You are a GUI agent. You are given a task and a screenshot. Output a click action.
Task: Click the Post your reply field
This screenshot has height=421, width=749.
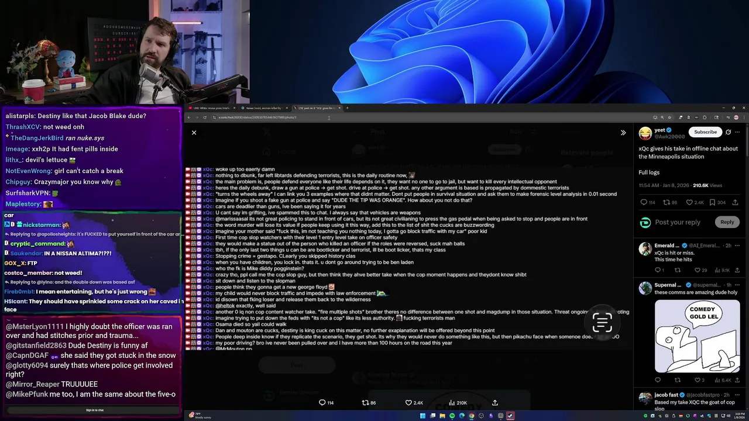coord(678,222)
